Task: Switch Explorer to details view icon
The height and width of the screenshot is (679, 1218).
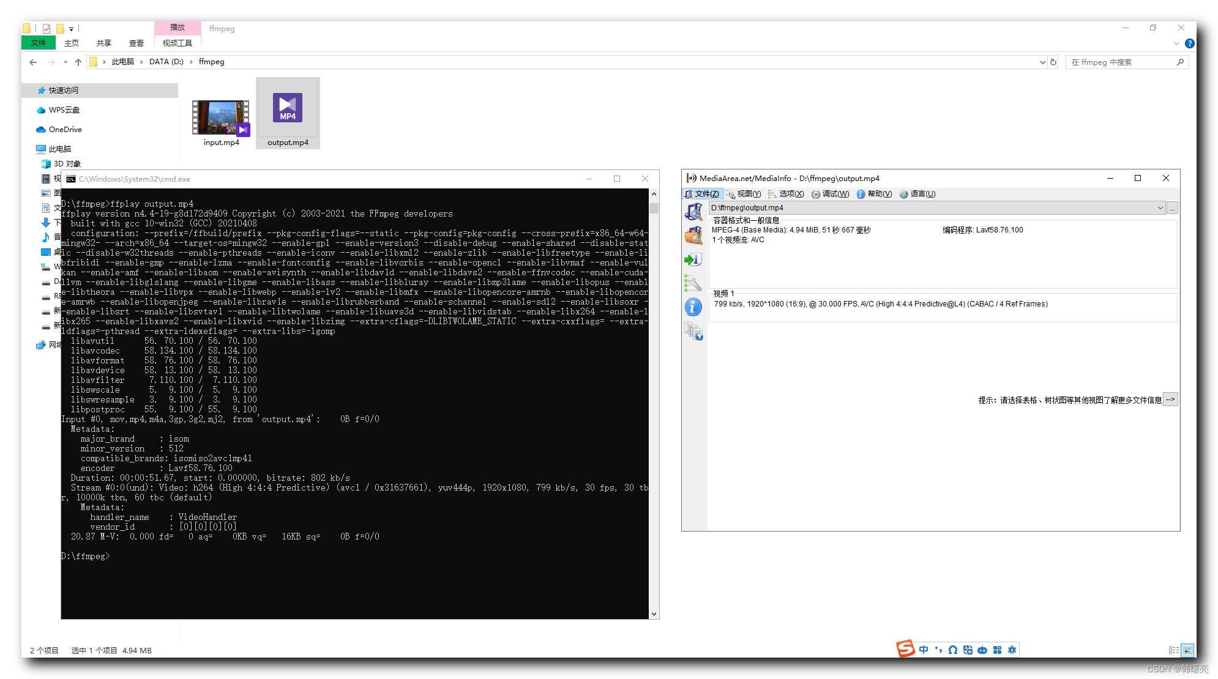Action: tap(1173, 650)
